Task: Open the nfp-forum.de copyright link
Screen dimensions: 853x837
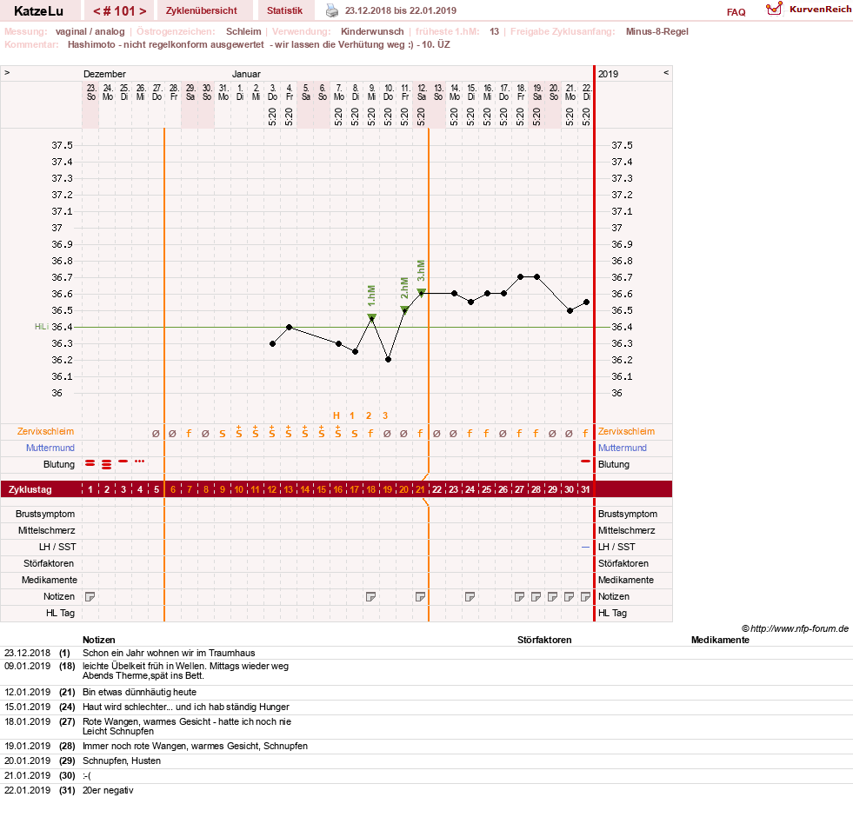Action: pyautogui.click(x=796, y=628)
